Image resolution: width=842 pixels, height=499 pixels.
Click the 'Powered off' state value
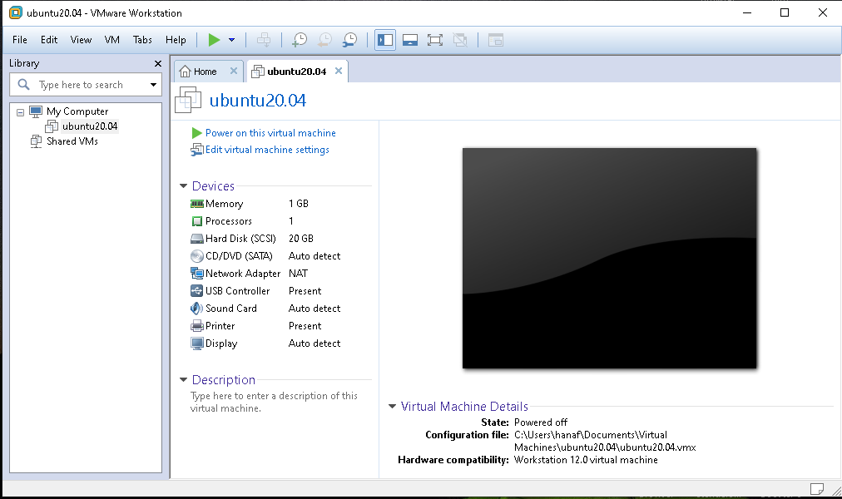(540, 422)
